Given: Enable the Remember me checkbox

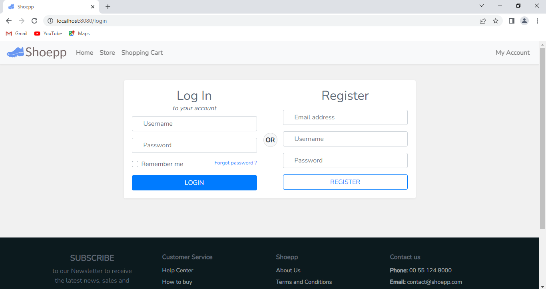Looking at the screenshot, I should [x=135, y=164].
